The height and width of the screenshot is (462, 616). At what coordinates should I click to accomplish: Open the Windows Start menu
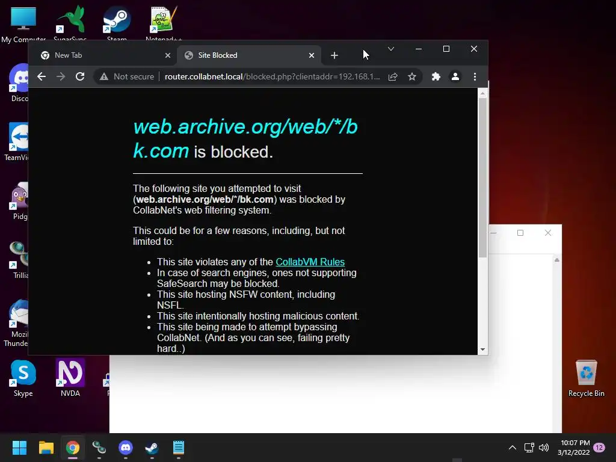tap(19, 448)
